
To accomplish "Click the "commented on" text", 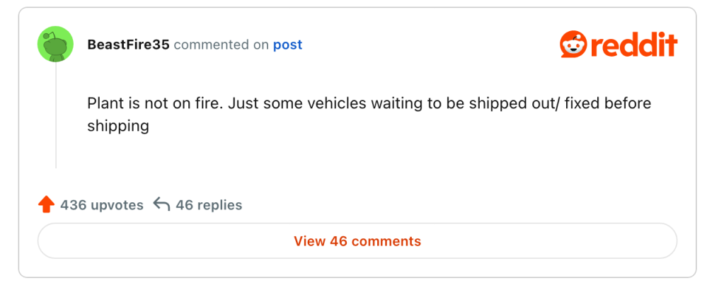I will (x=221, y=45).
